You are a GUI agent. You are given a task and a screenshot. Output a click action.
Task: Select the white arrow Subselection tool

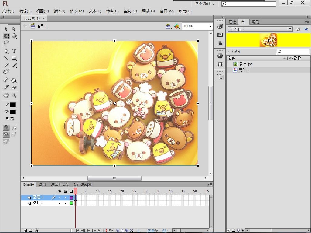14,29
